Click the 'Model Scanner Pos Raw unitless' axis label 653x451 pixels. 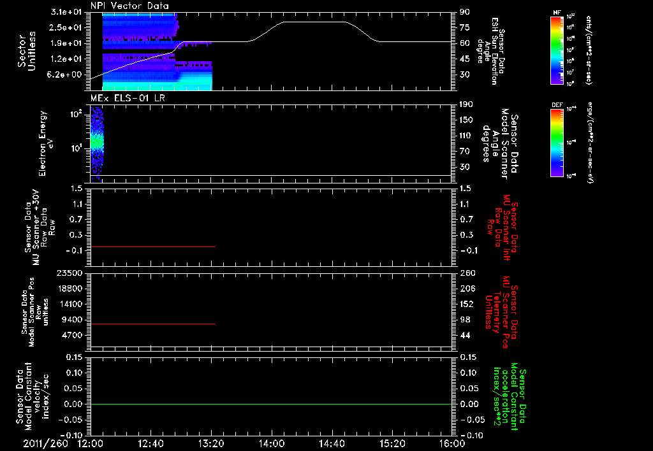tap(35, 311)
